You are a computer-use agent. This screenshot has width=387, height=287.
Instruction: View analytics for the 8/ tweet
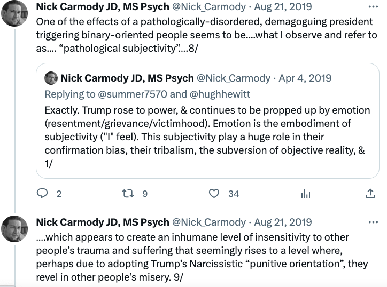[306, 194]
